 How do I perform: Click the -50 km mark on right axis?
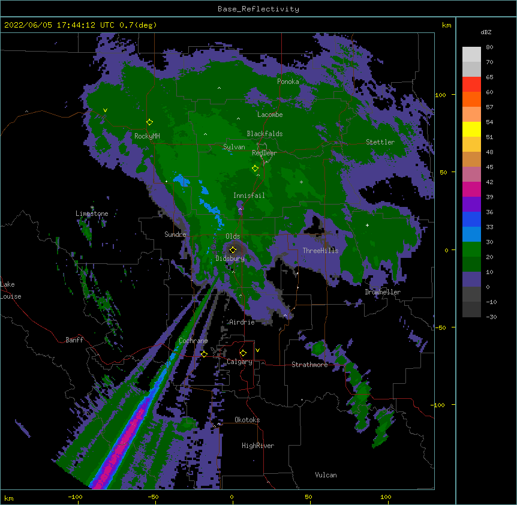pos(440,327)
